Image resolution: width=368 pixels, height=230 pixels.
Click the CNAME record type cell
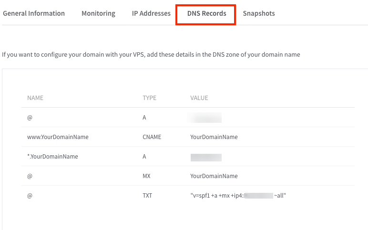click(152, 137)
